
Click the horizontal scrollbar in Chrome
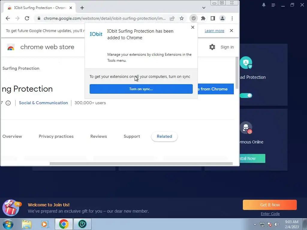pyautogui.click(x=141, y=164)
